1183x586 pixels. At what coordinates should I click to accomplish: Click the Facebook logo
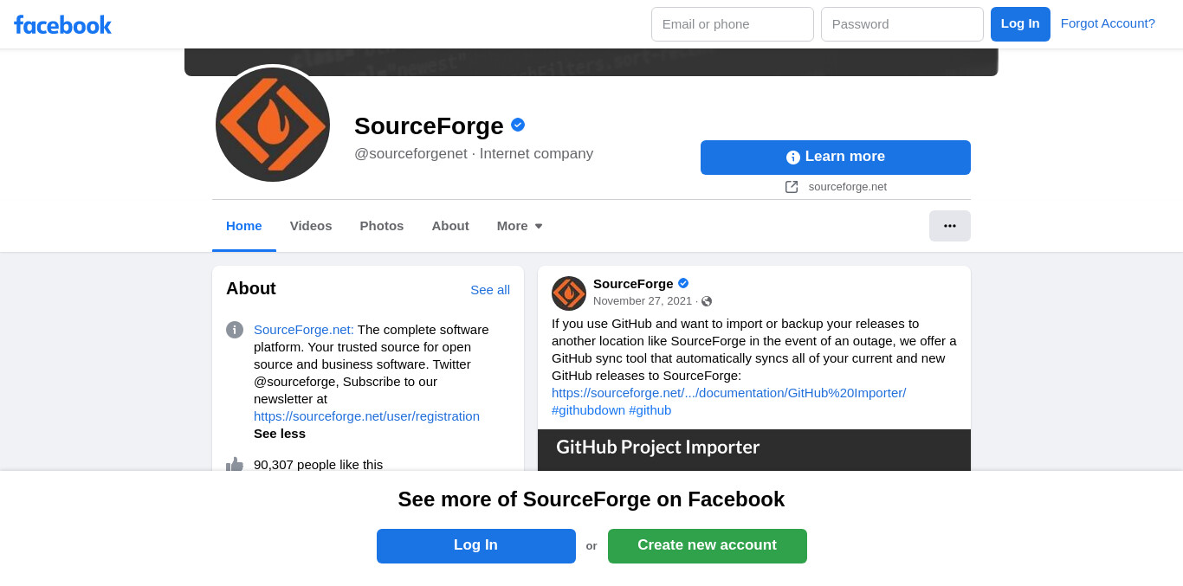tap(62, 24)
